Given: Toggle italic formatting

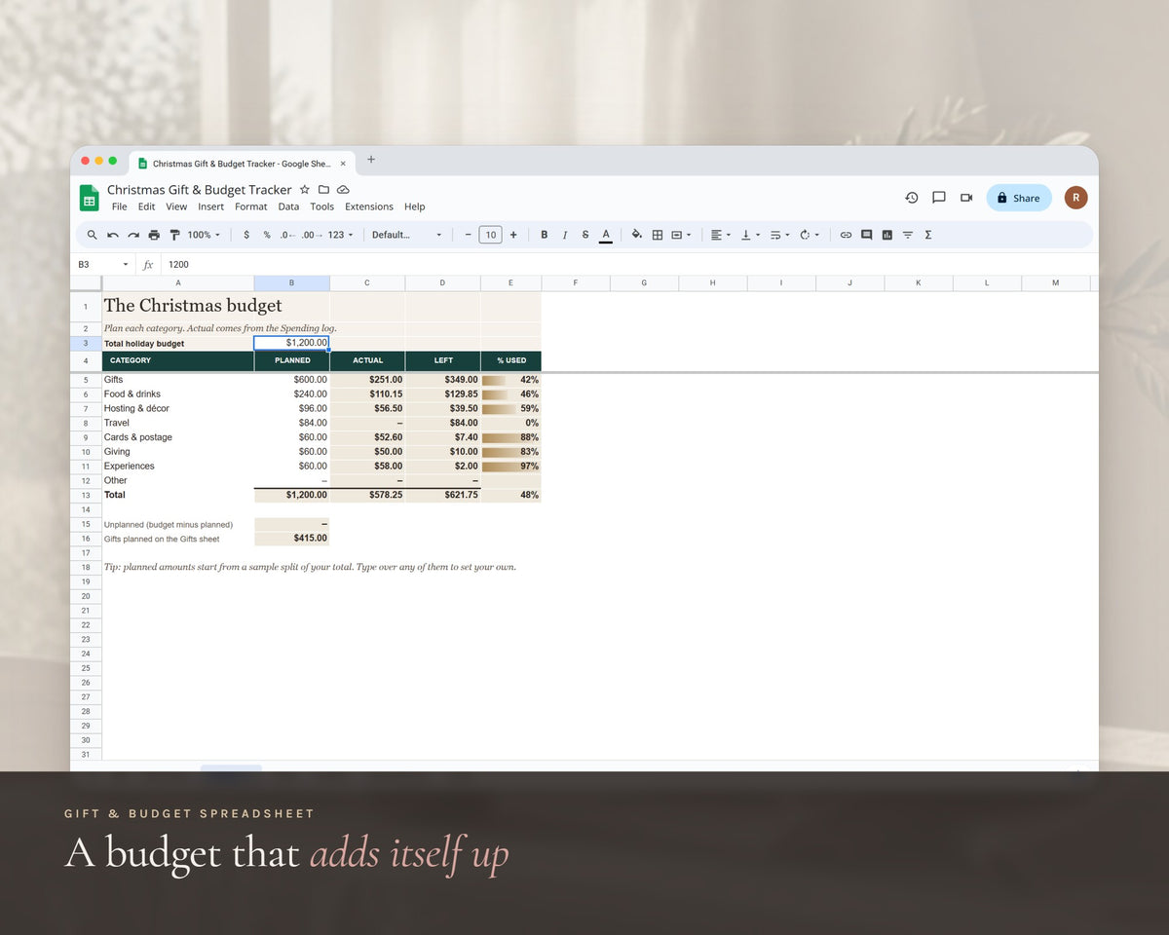Looking at the screenshot, I should pyautogui.click(x=565, y=235).
